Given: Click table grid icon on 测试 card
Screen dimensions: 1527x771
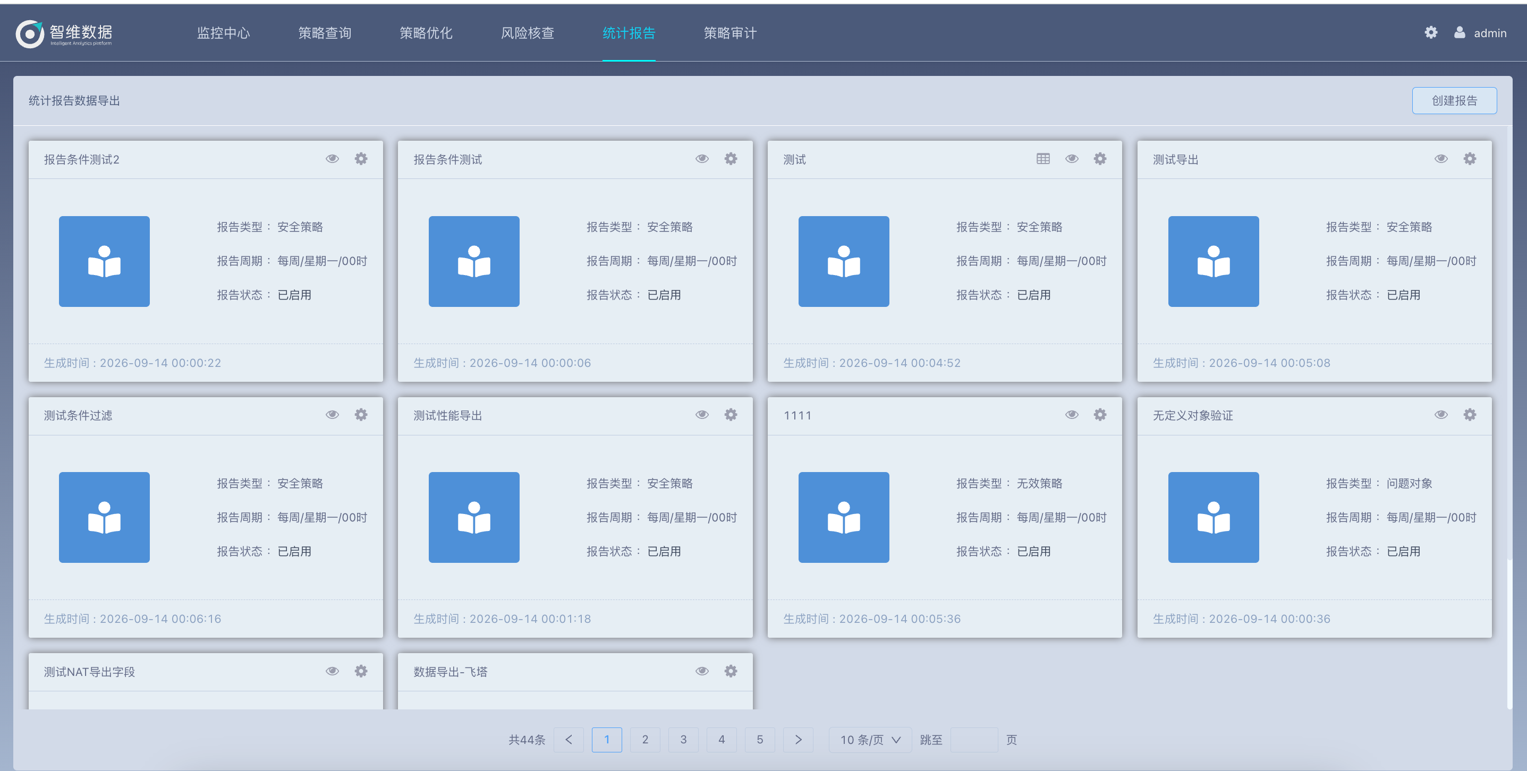Looking at the screenshot, I should click(x=1044, y=159).
